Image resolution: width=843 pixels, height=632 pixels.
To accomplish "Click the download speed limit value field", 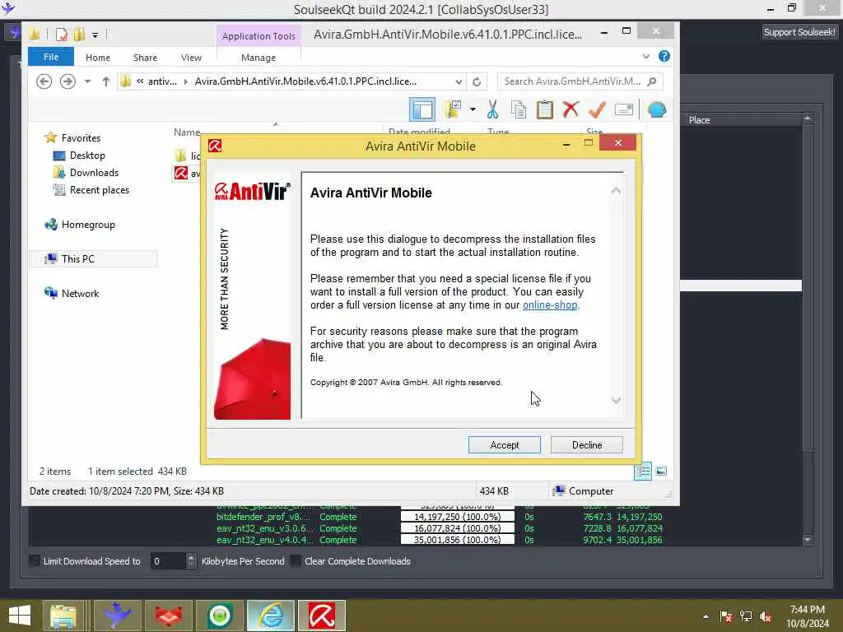I will 168,561.
